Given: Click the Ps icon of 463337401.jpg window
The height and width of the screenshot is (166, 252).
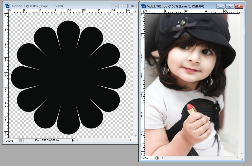Looking at the screenshot, I should click(x=143, y=6).
